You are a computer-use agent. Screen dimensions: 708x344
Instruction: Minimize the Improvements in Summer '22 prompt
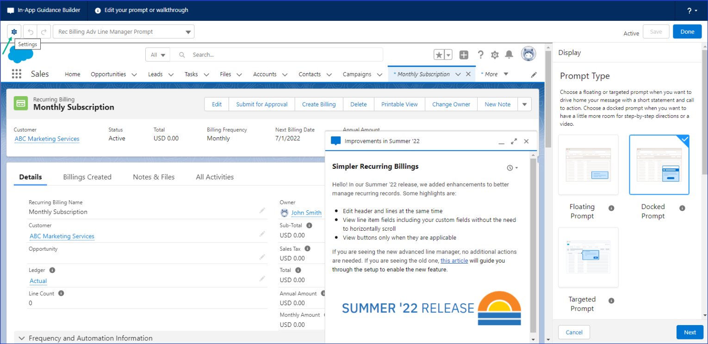tap(501, 142)
